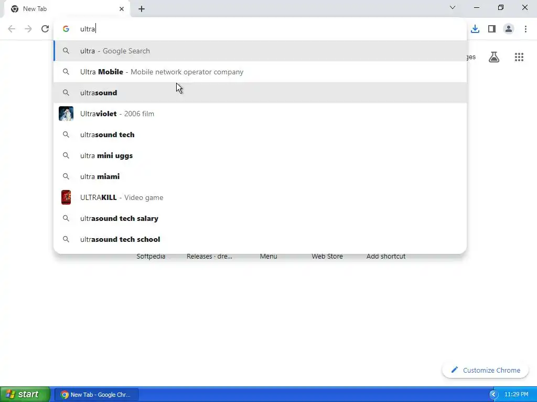Expand hidden tray icons arrow

pyautogui.click(x=493, y=395)
